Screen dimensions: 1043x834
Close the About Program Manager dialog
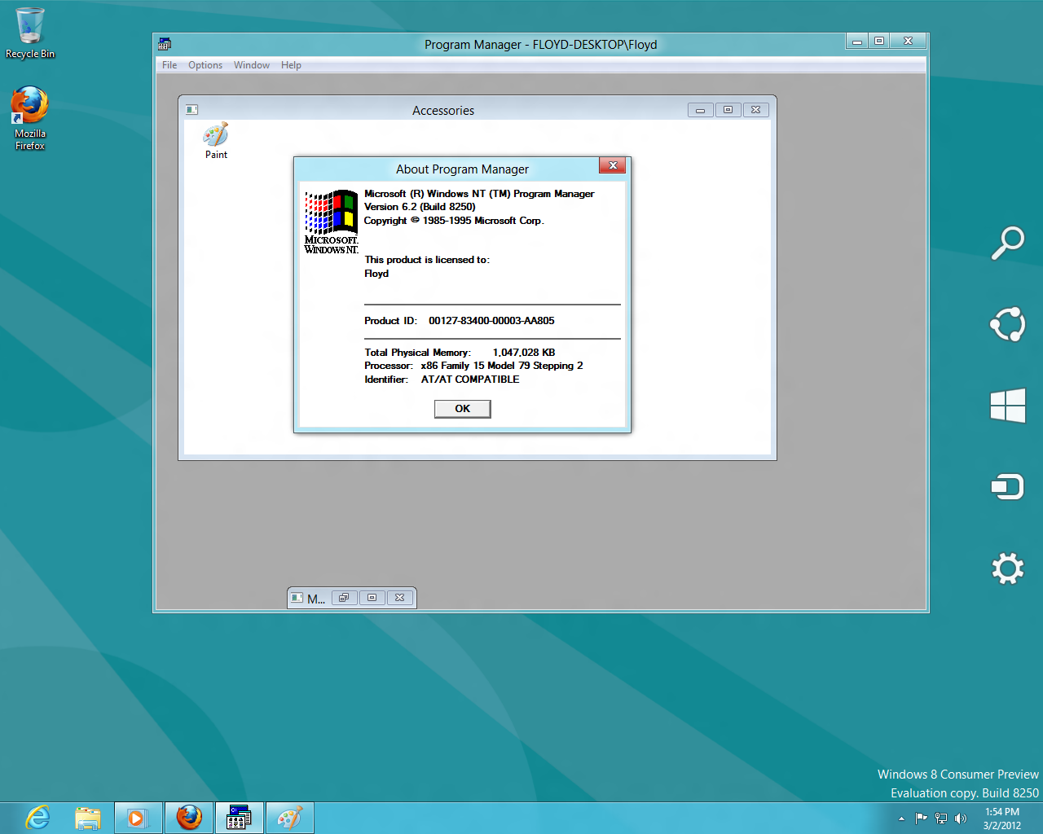[613, 165]
